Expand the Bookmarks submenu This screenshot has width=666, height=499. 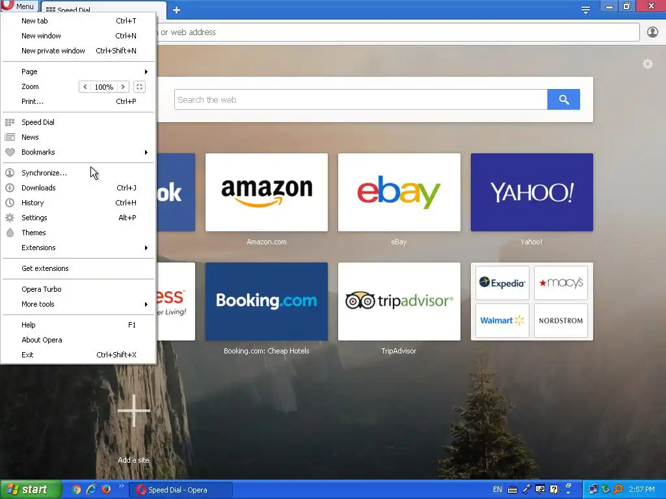(x=79, y=152)
